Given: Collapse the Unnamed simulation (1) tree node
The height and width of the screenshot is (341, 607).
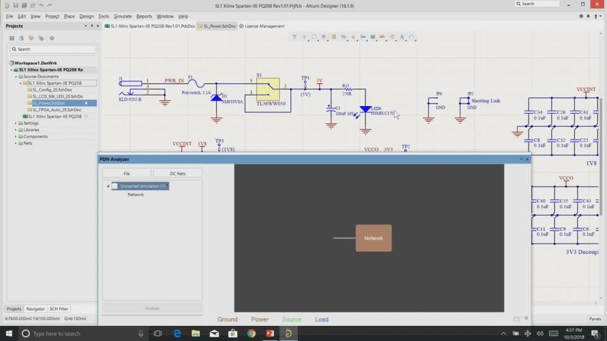Looking at the screenshot, I should coord(108,186).
